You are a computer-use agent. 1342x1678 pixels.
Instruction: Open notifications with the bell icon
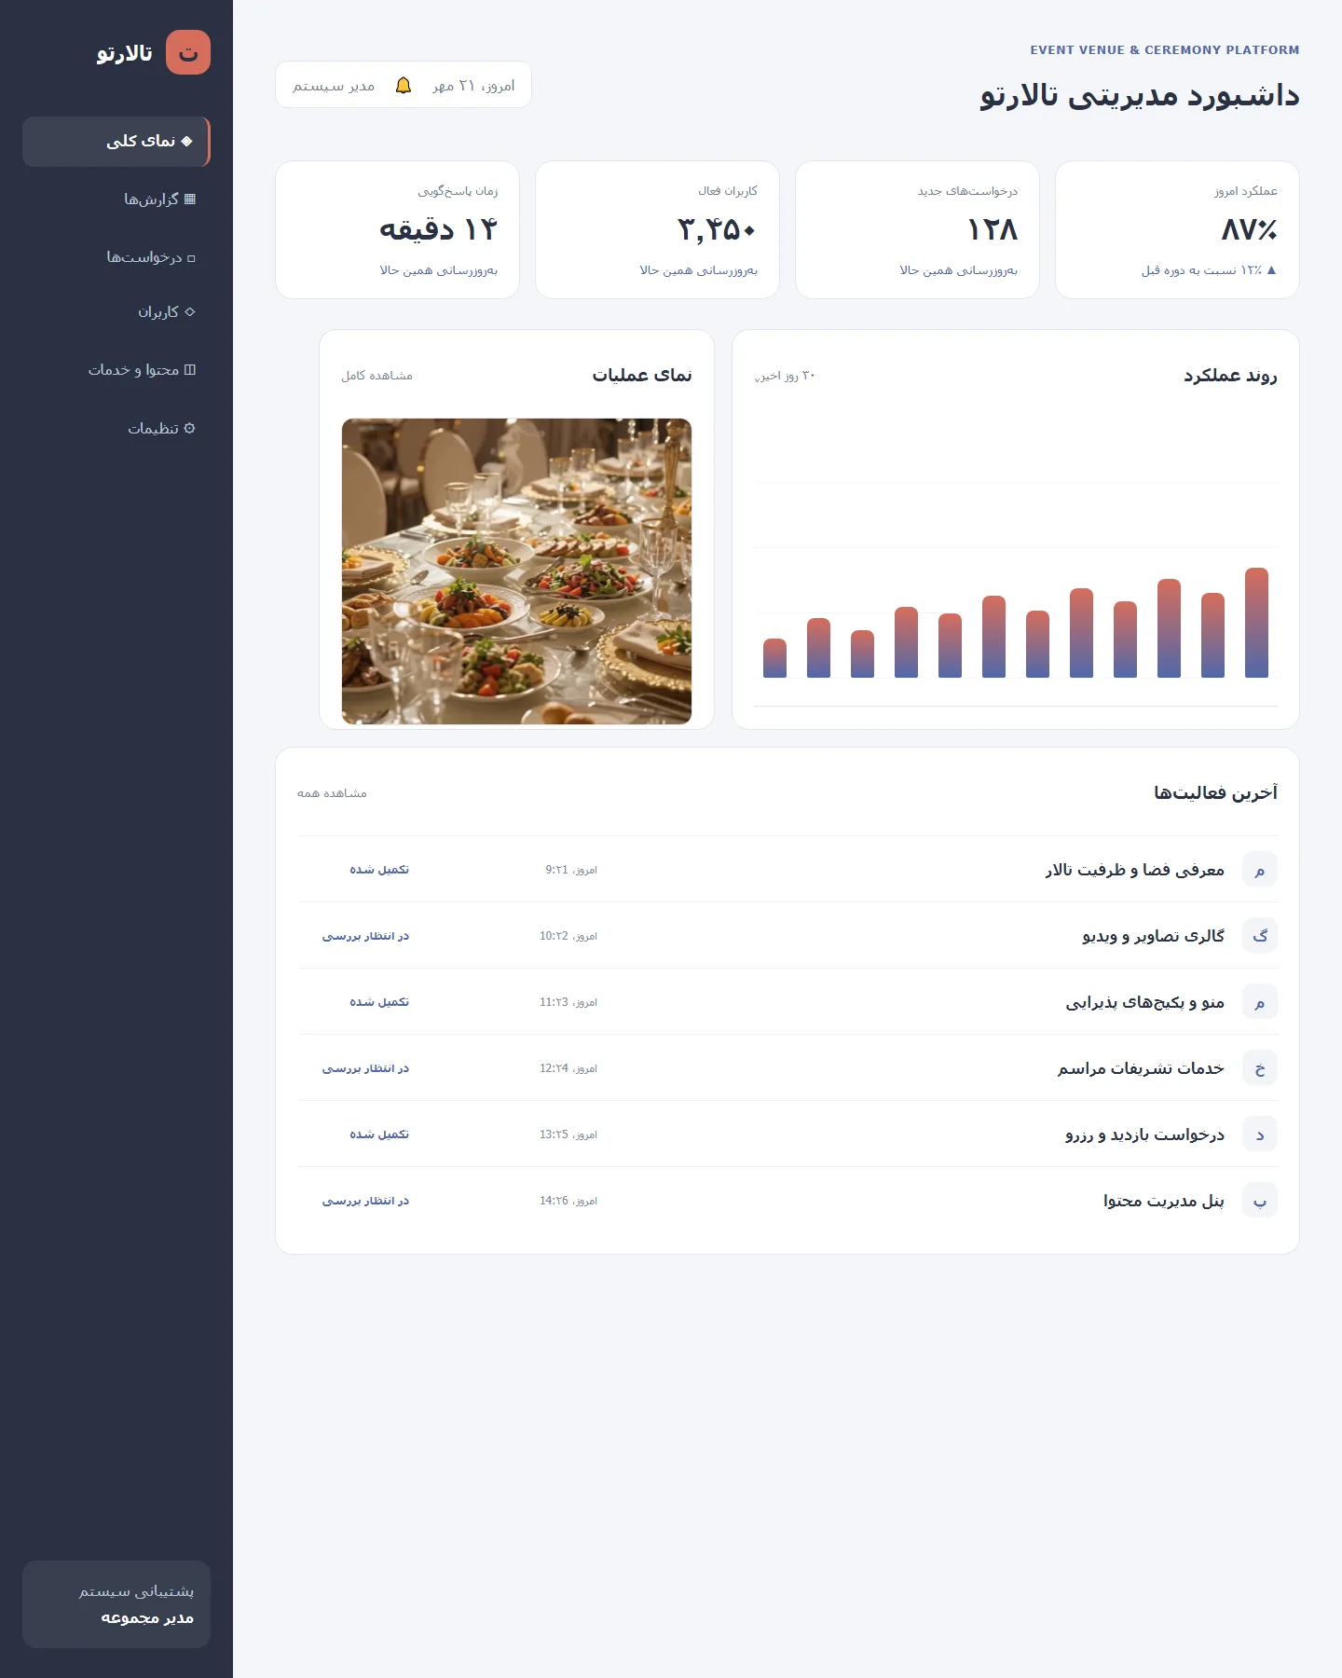point(404,86)
